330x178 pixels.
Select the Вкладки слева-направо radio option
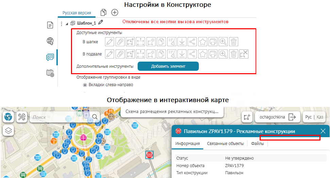click(x=85, y=84)
